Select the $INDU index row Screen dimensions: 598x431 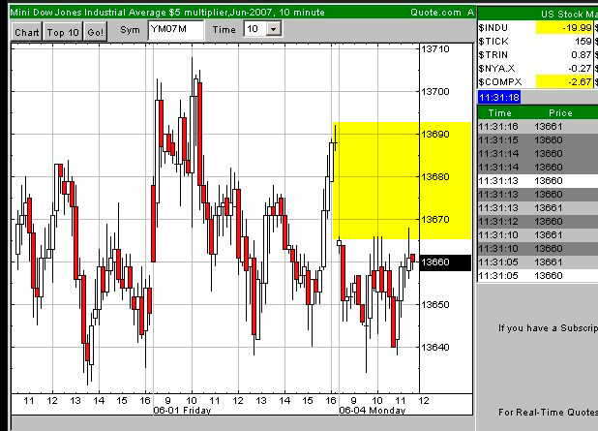tap(537, 28)
